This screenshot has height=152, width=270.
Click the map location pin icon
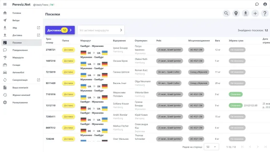(x=236, y=13)
